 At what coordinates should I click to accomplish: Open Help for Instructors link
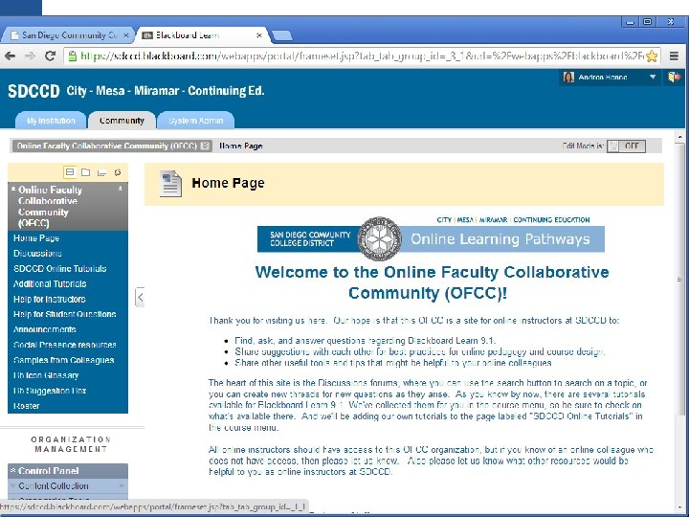coord(49,300)
